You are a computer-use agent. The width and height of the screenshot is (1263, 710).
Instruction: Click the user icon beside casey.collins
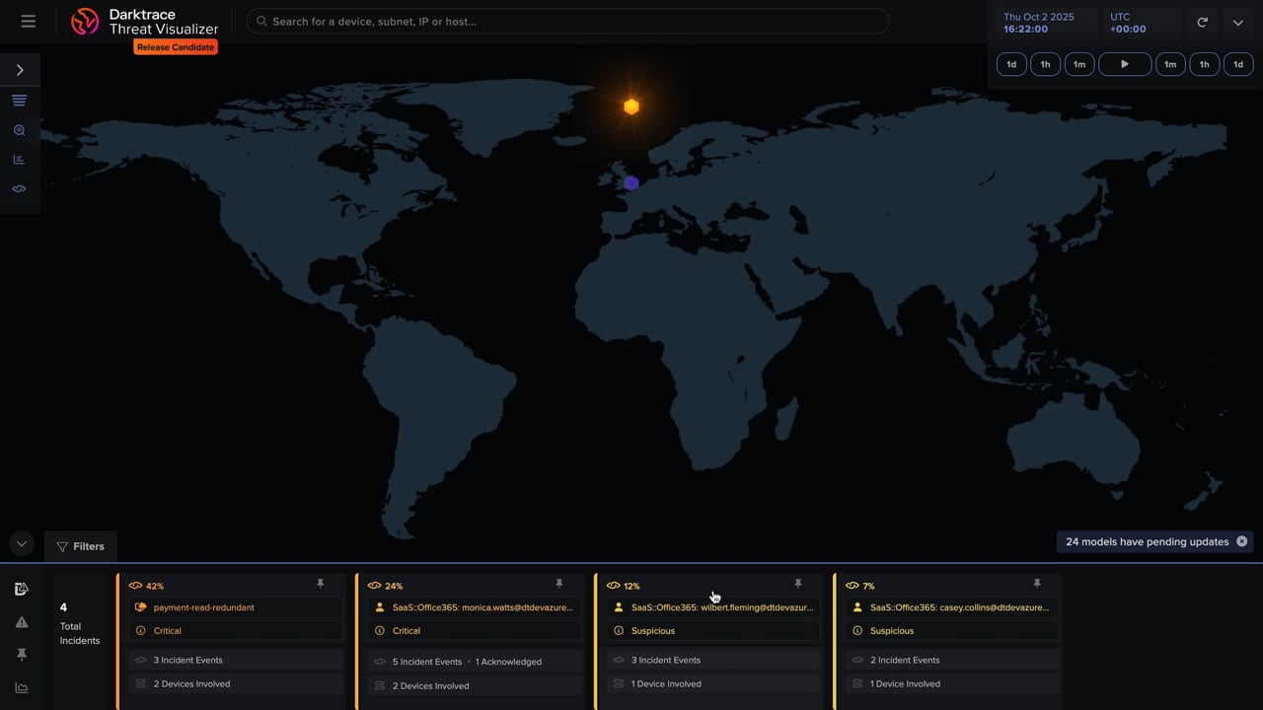coord(857,607)
